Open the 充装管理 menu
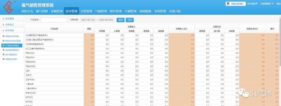The image size is (281, 106). [x=86, y=11]
